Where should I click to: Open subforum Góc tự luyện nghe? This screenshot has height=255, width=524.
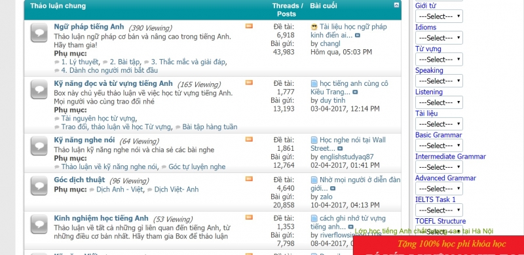[197, 167]
